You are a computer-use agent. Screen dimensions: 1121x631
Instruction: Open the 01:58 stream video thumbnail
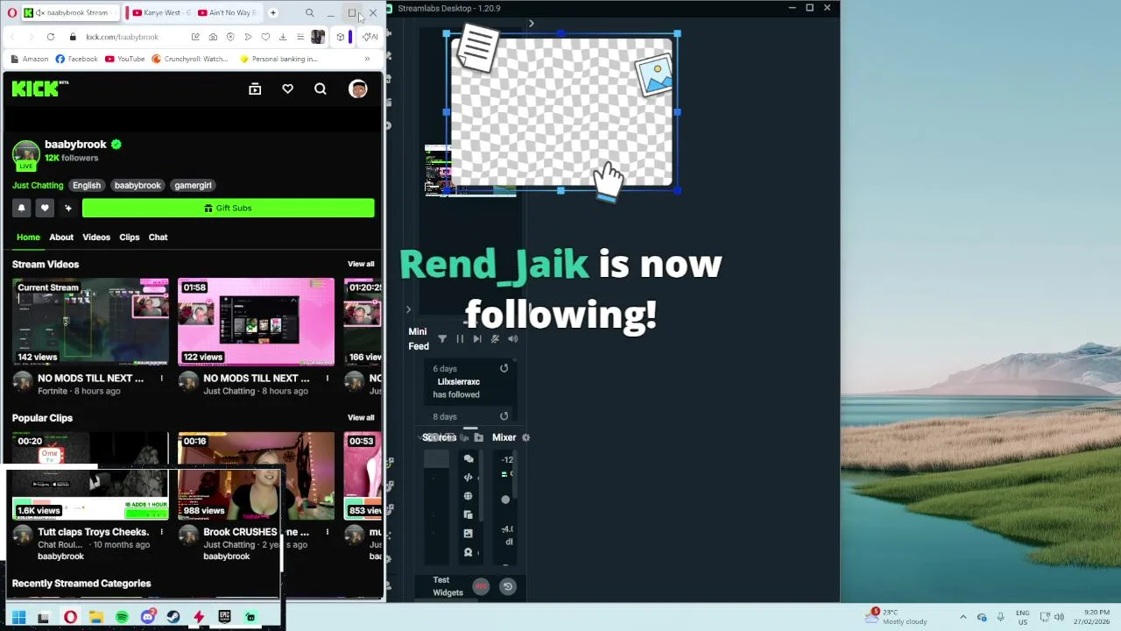256,322
